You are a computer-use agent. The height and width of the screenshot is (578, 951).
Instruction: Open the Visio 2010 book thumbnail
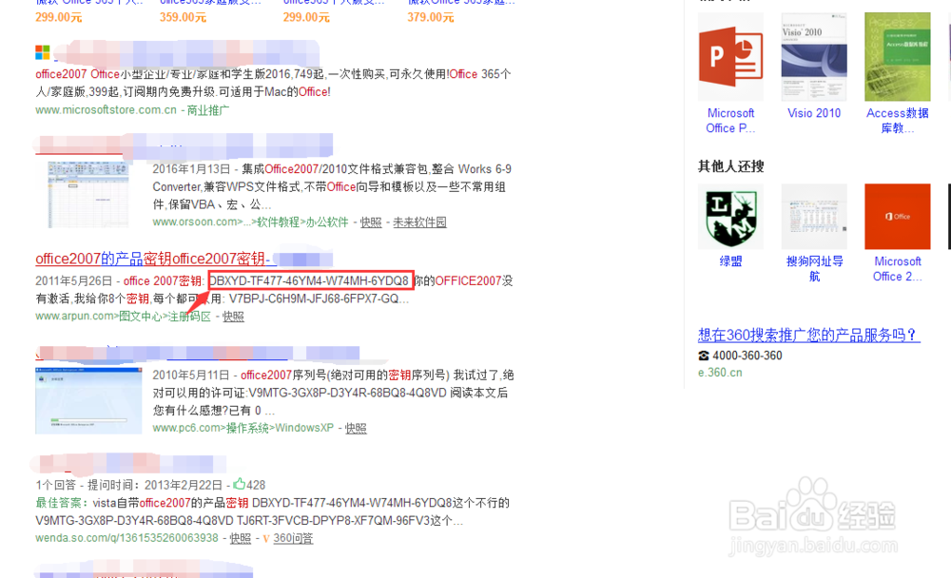(814, 57)
